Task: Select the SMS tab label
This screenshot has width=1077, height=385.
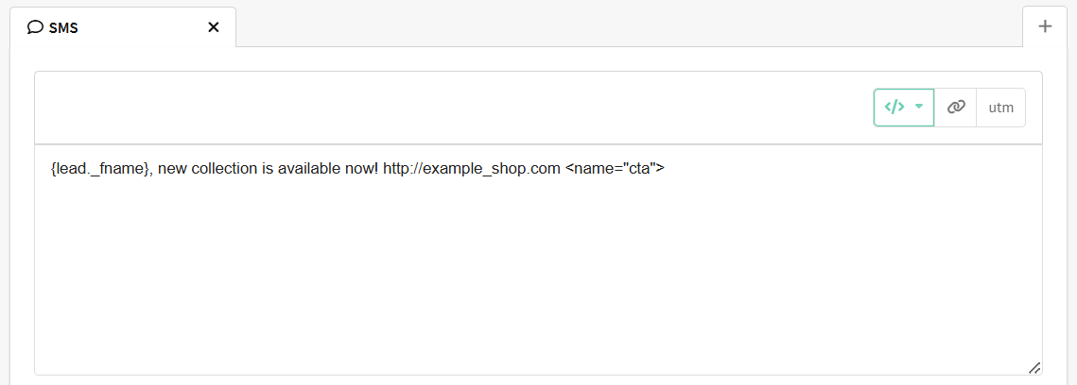Action: click(63, 27)
